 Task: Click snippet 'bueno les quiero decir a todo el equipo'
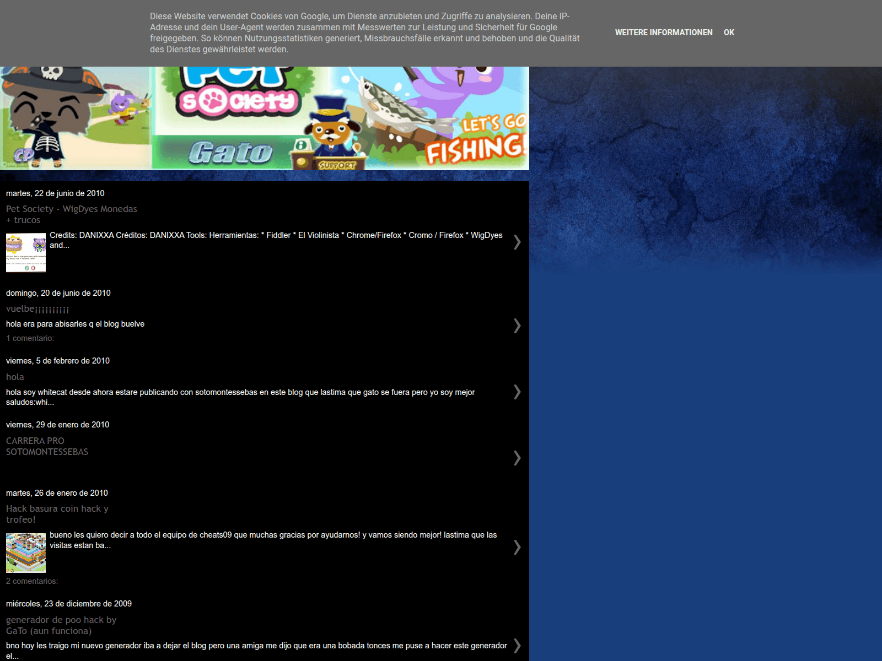[273, 540]
